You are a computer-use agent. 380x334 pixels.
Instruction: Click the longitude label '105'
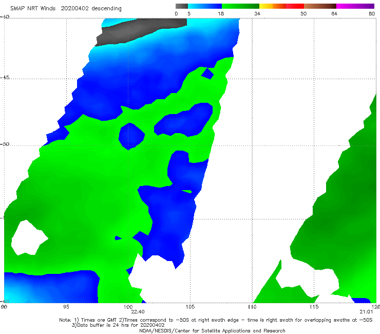coord(190,307)
